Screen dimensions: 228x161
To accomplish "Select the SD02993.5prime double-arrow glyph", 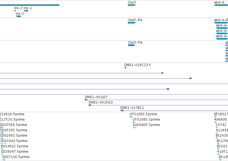I will (x=3, y=144).
